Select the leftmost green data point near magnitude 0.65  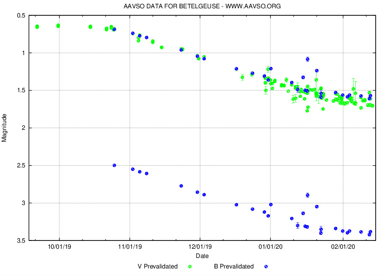pos(38,27)
